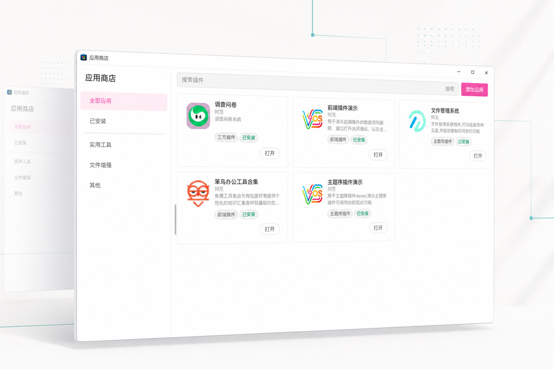Image resolution: width=554 pixels, height=369 pixels.
Task: Click the app store logo in the background window
Action: point(9,92)
